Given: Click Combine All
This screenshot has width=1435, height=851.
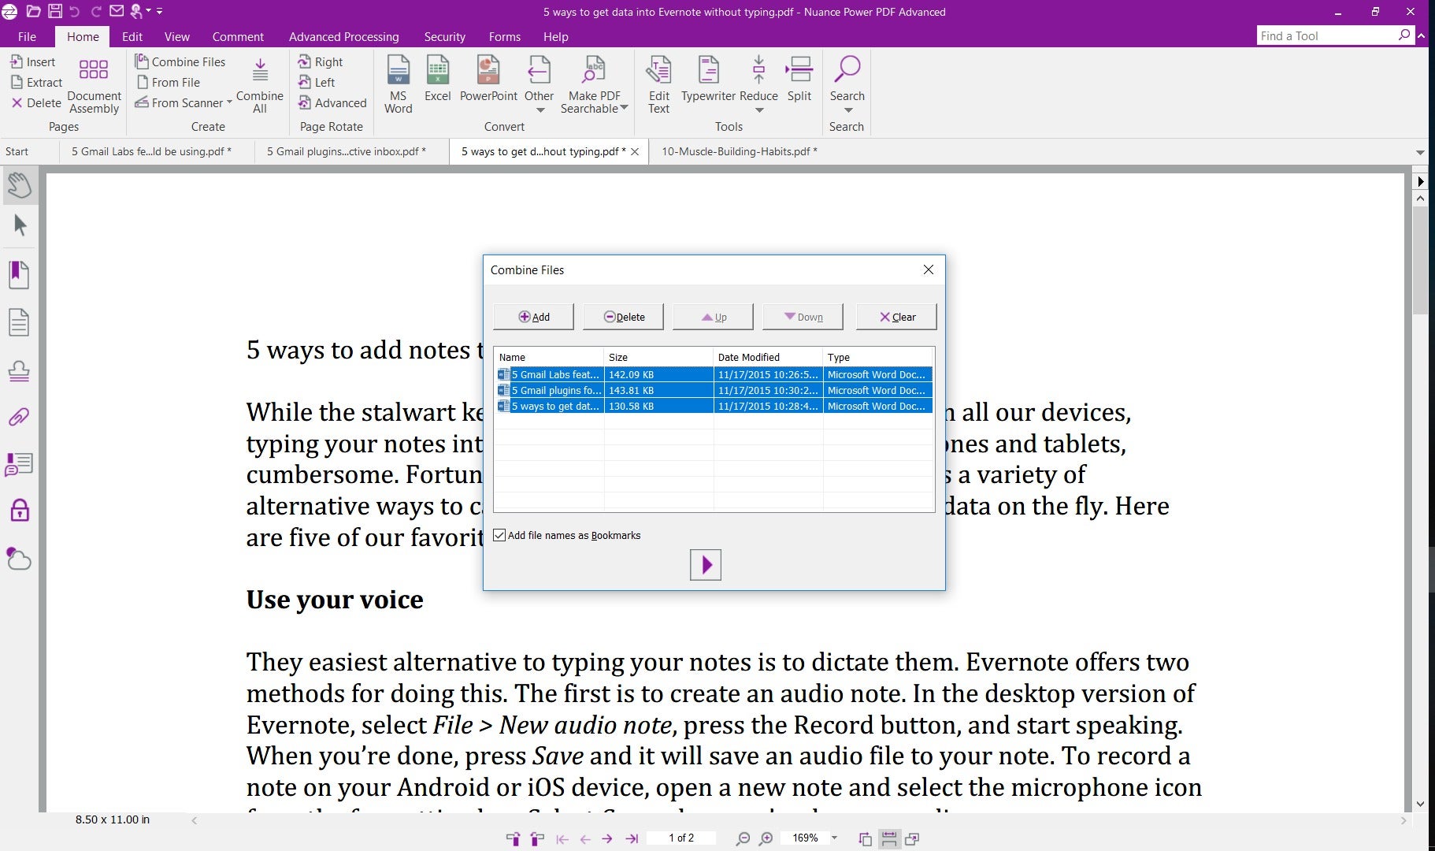Looking at the screenshot, I should [259, 85].
